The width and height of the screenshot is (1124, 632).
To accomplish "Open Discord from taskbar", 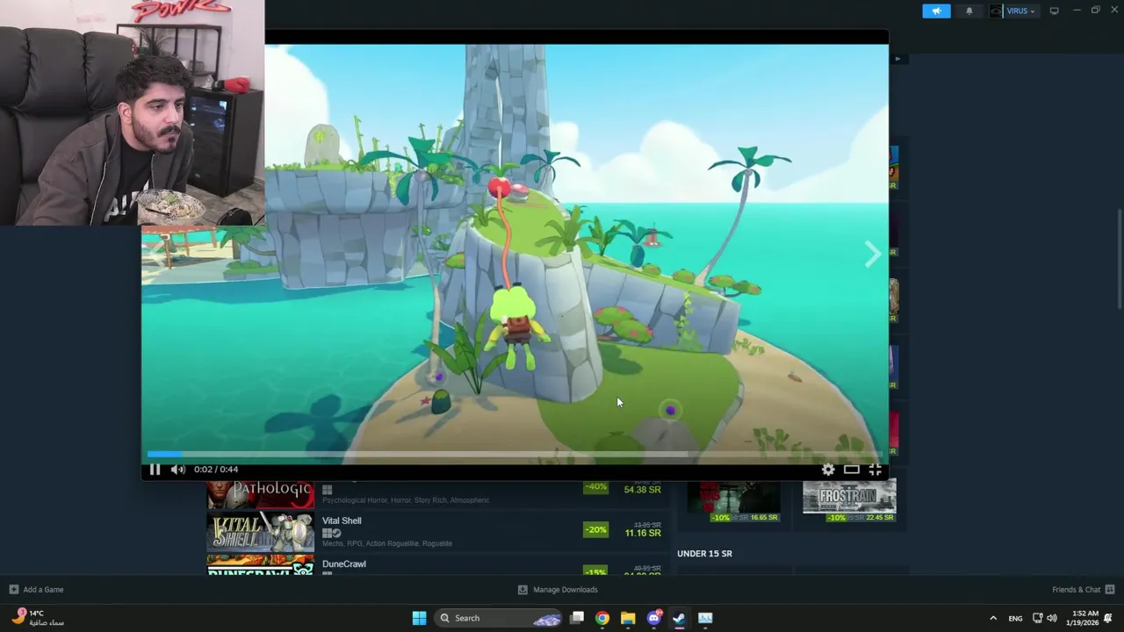I will pos(653,618).
